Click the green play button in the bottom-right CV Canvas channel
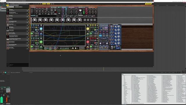 [x=91, y=47]
